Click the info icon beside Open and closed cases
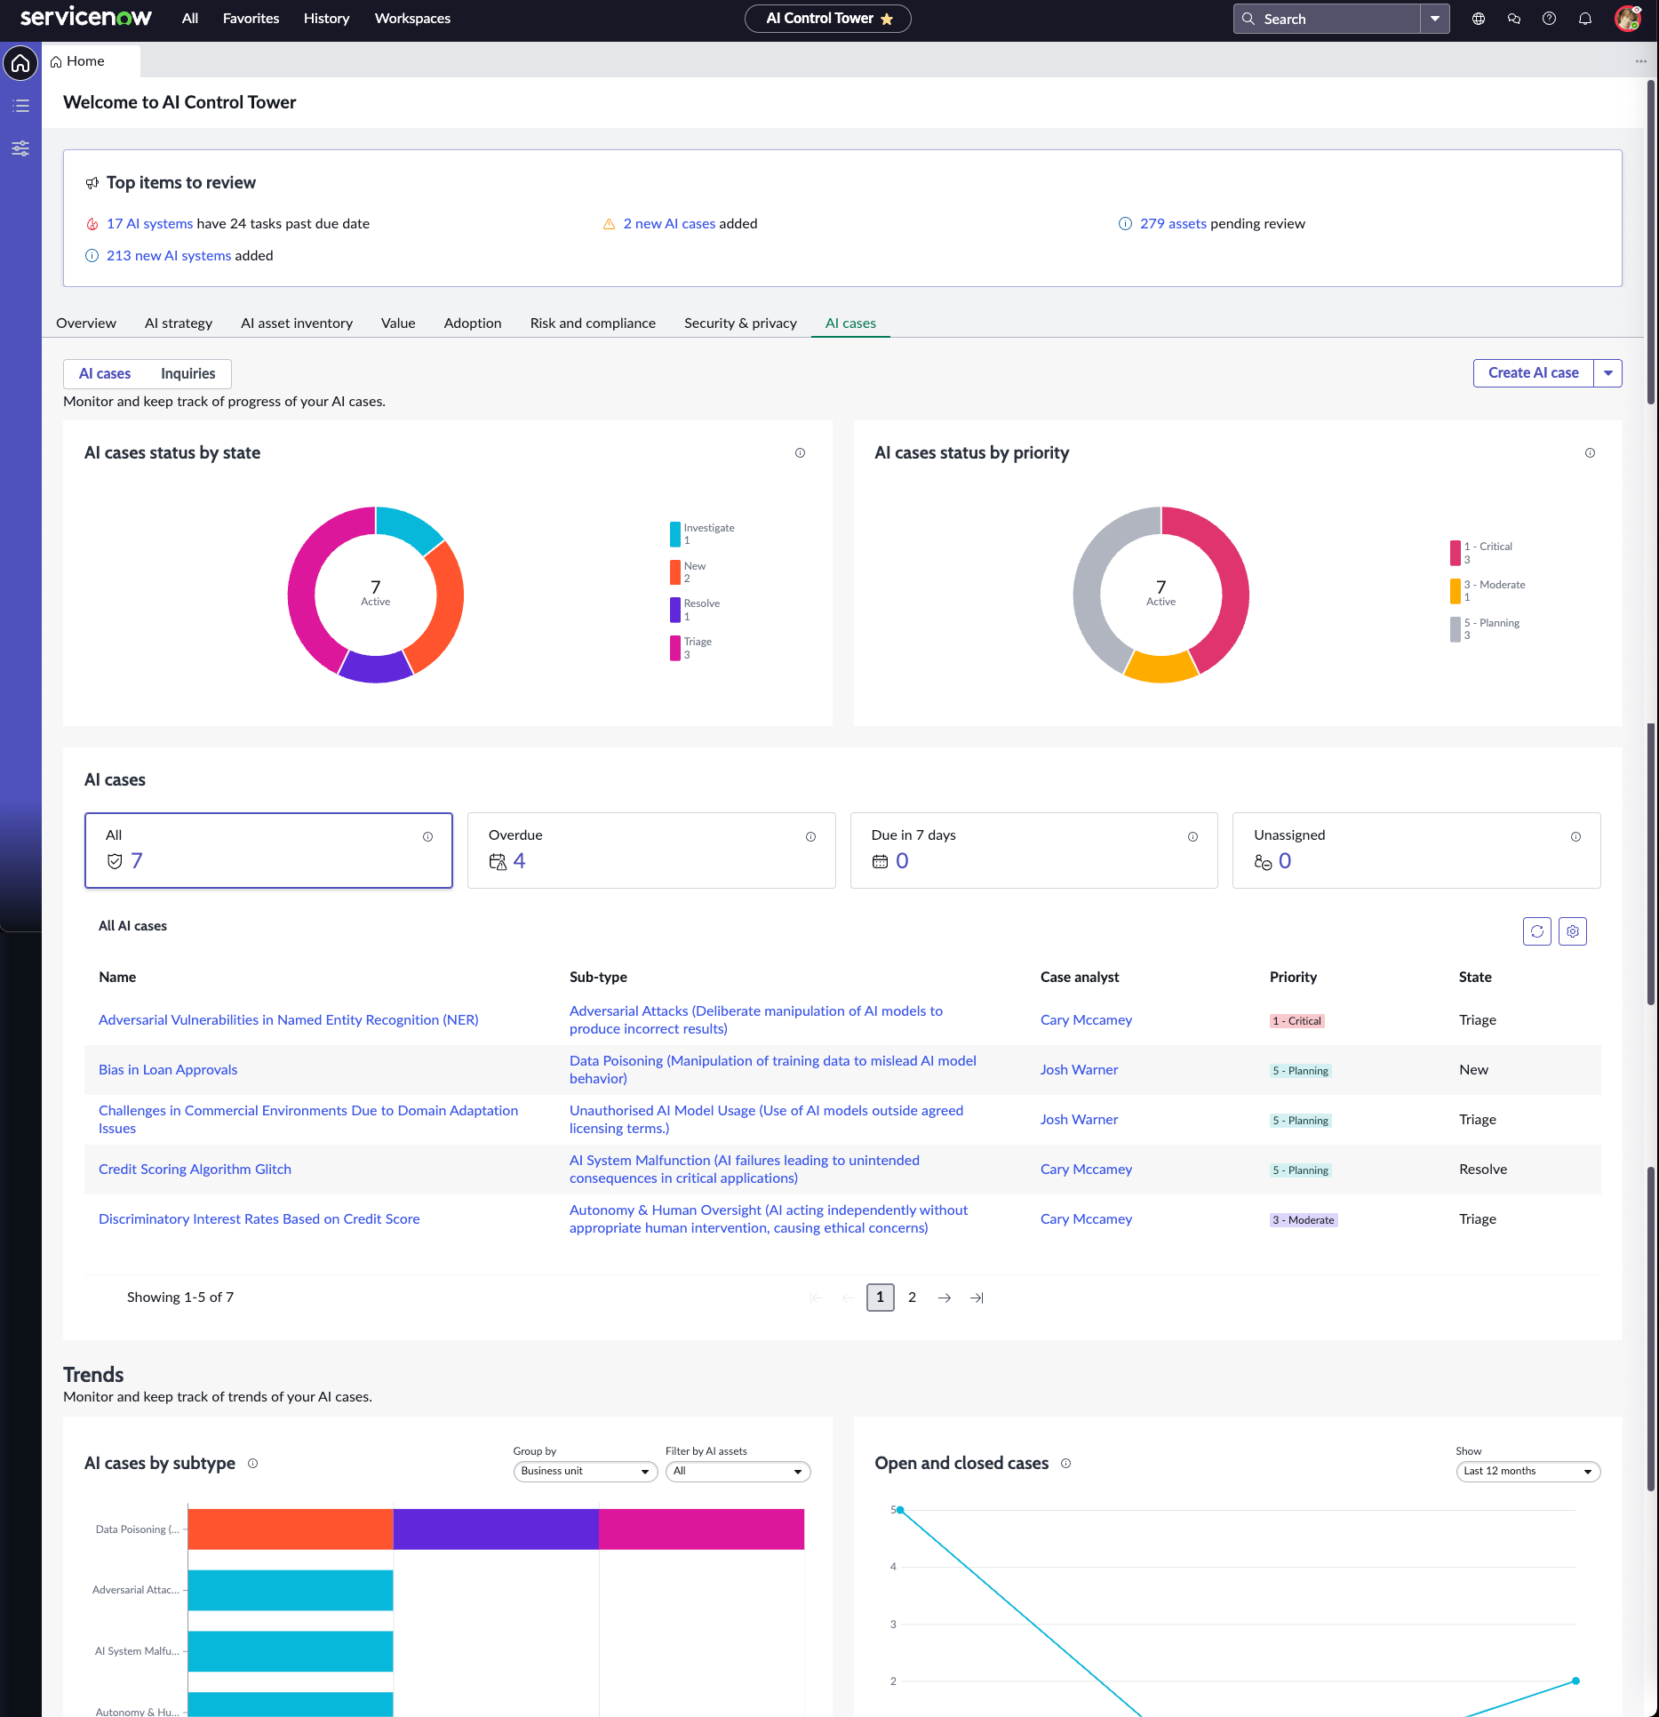 click(x=1065, y=1464)
